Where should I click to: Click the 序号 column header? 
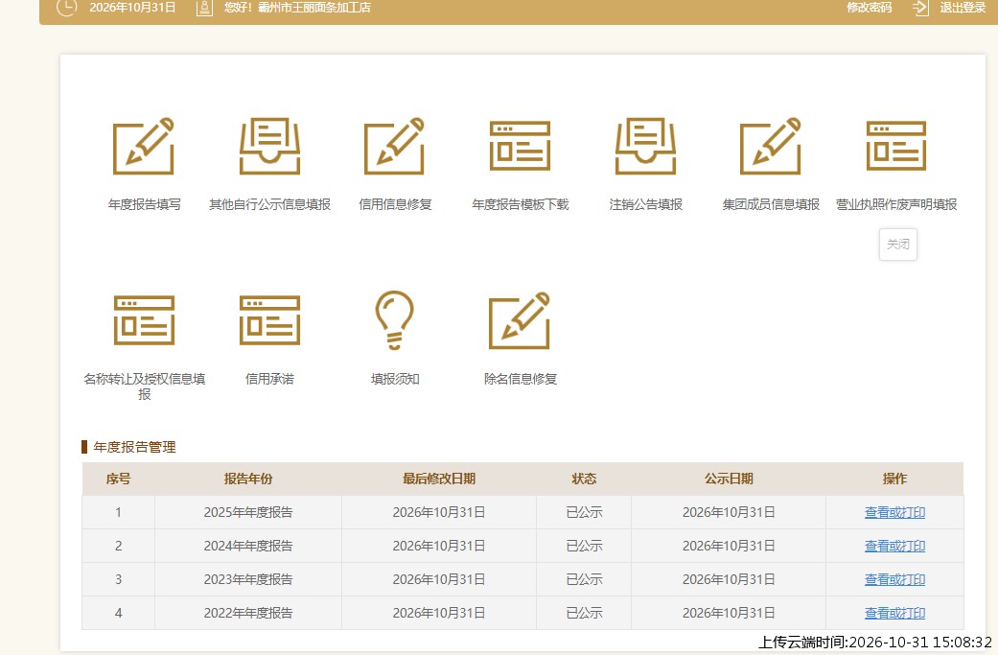[x=118, y=479]
